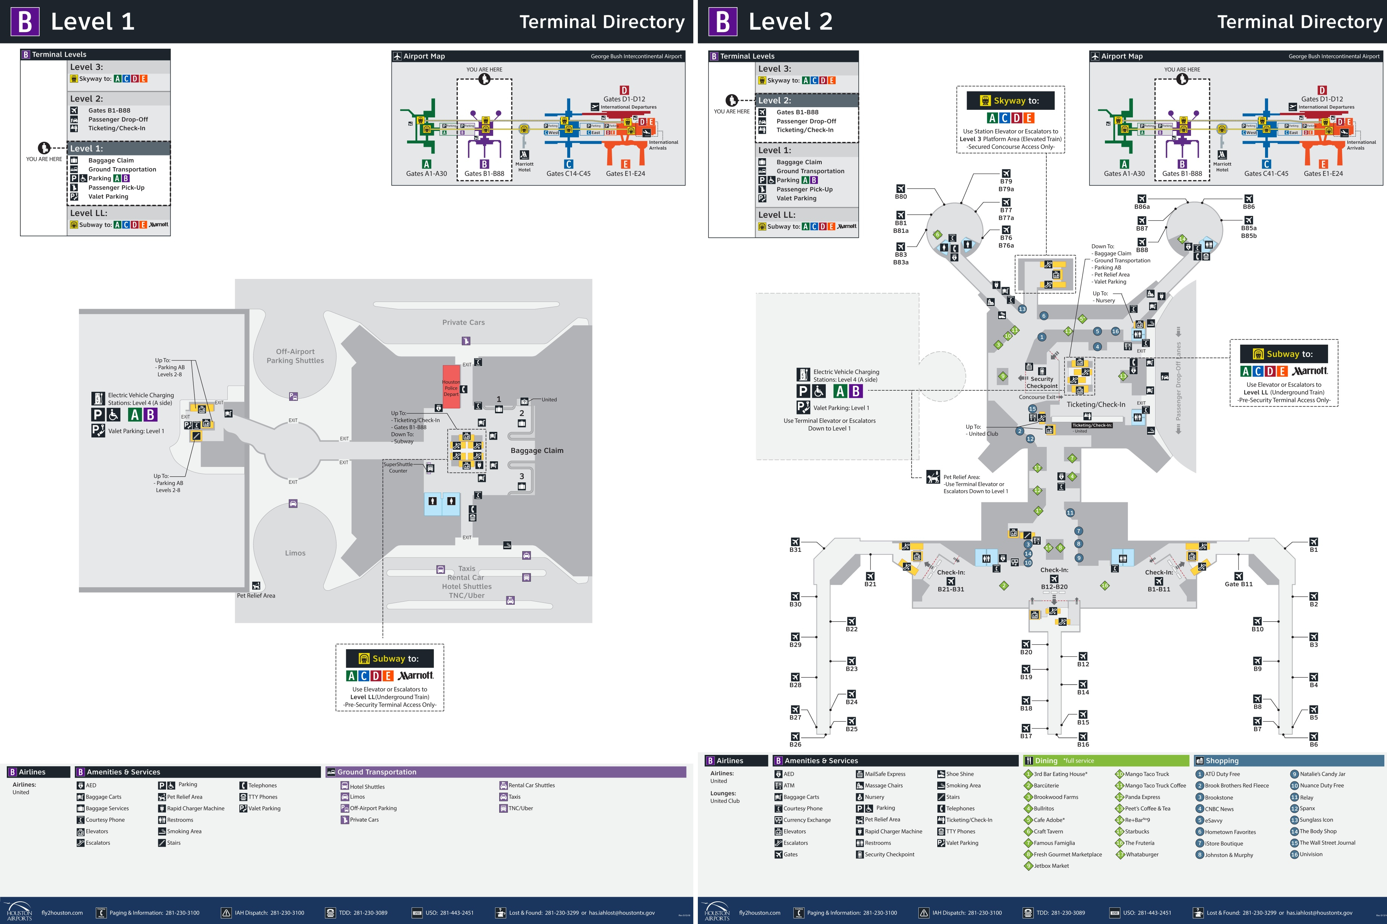This screenshot has width=1387, height=924.
Task: Click the Currency Exchange legend icon
Action: click(x=778, y=820)
